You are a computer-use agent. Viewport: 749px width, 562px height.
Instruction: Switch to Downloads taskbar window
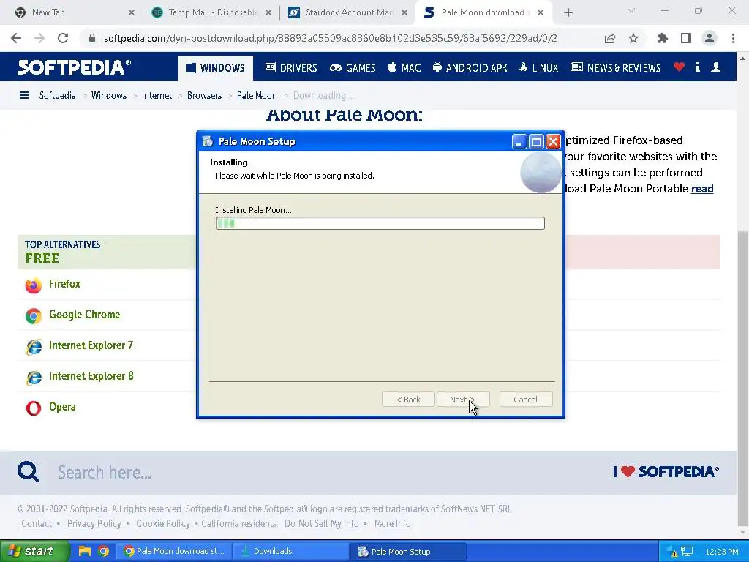pyautogui.click(x=291, y=551)
